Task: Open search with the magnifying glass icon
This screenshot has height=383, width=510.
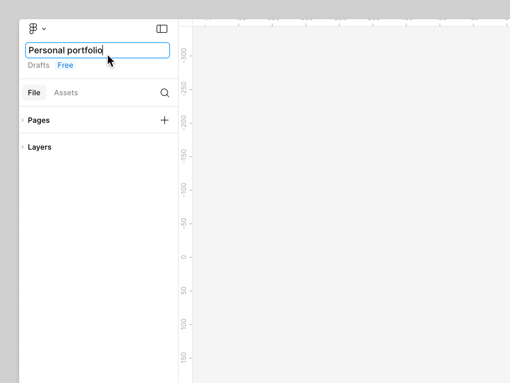Action: [165, 93]
